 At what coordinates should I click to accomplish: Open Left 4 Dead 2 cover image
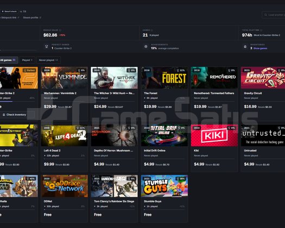[64, 135]
